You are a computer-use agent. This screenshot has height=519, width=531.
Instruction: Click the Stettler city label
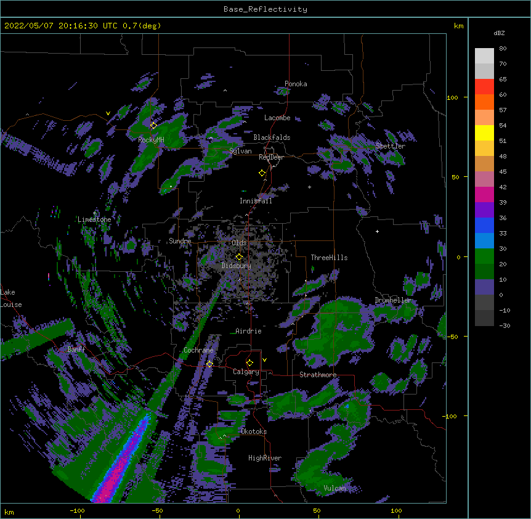[x=390, y=146]
